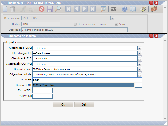Click the Ok button
Screen dimensions: 168x126
pyautogui.click(x=63, y=104)
